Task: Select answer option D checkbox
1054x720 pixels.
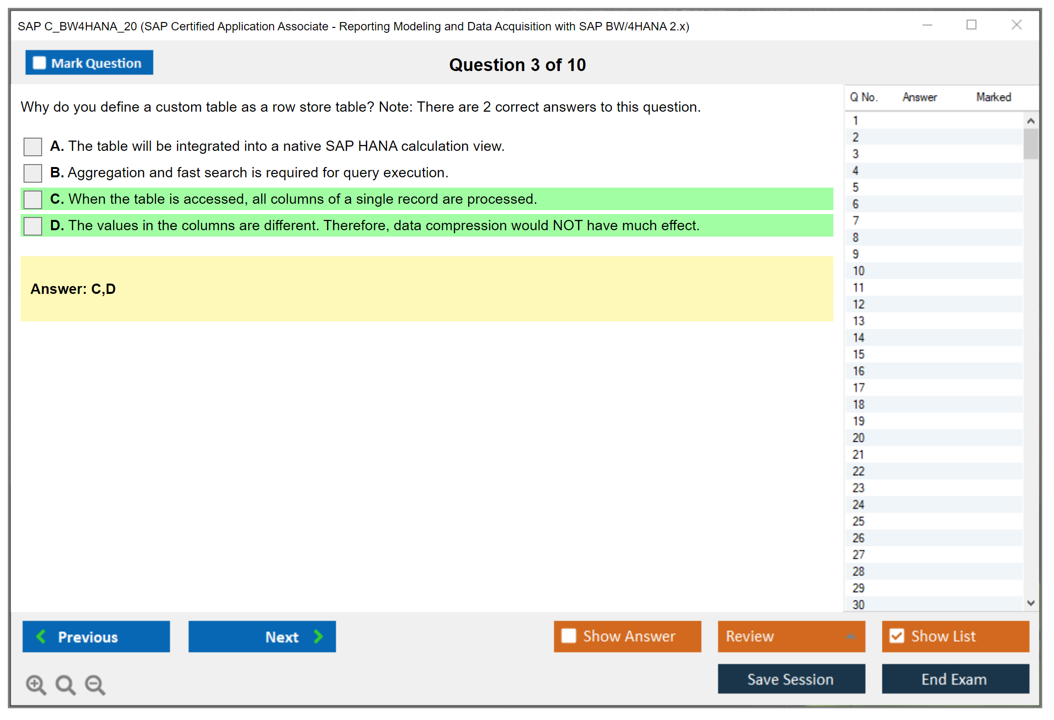Action: click(x=33, y=226)
